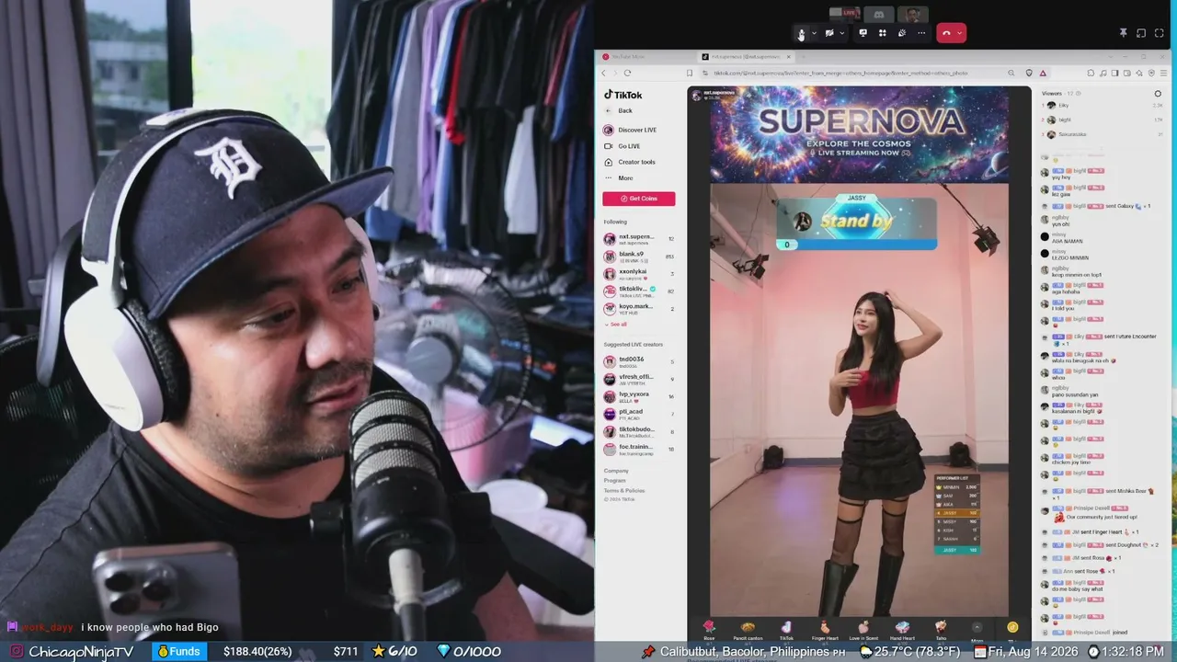Select the Discord logo participant thumbnail
This screenshot has width=1177, height=662.
point(878,14)
